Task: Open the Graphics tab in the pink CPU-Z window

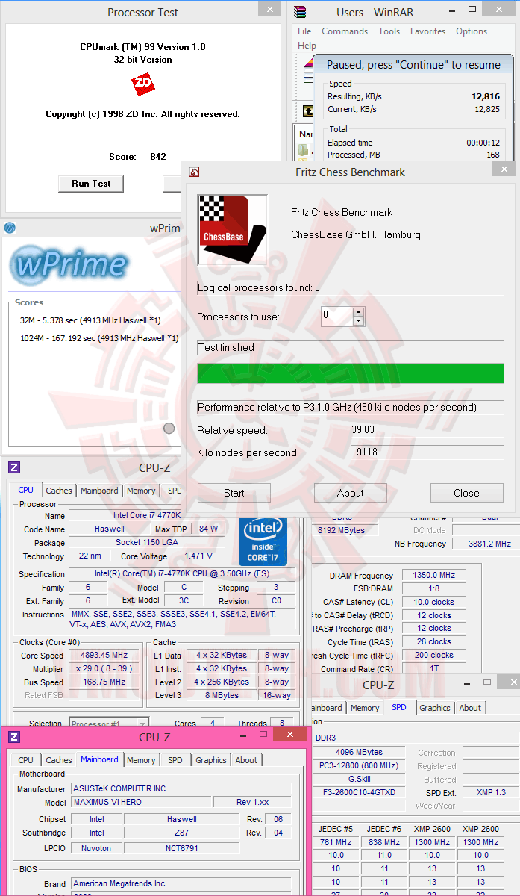Action: pos(211,760)
